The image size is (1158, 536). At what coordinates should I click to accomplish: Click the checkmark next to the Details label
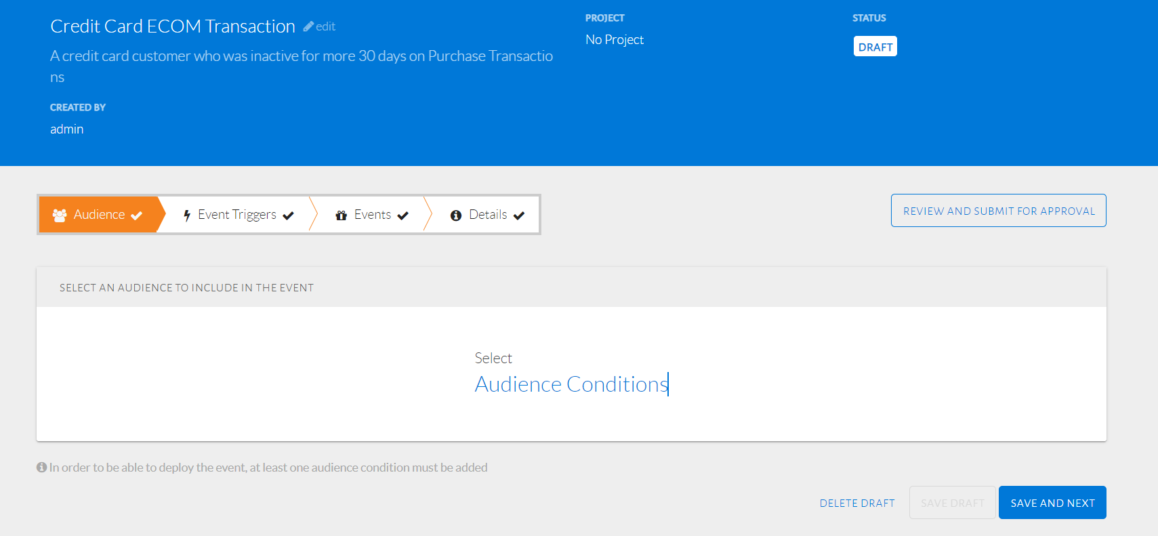tap(519, 215)
